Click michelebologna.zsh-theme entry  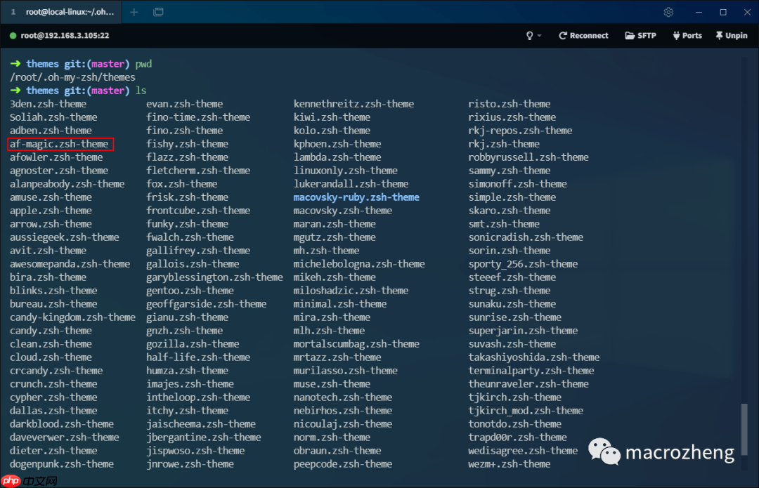click(x=359, y=264)
